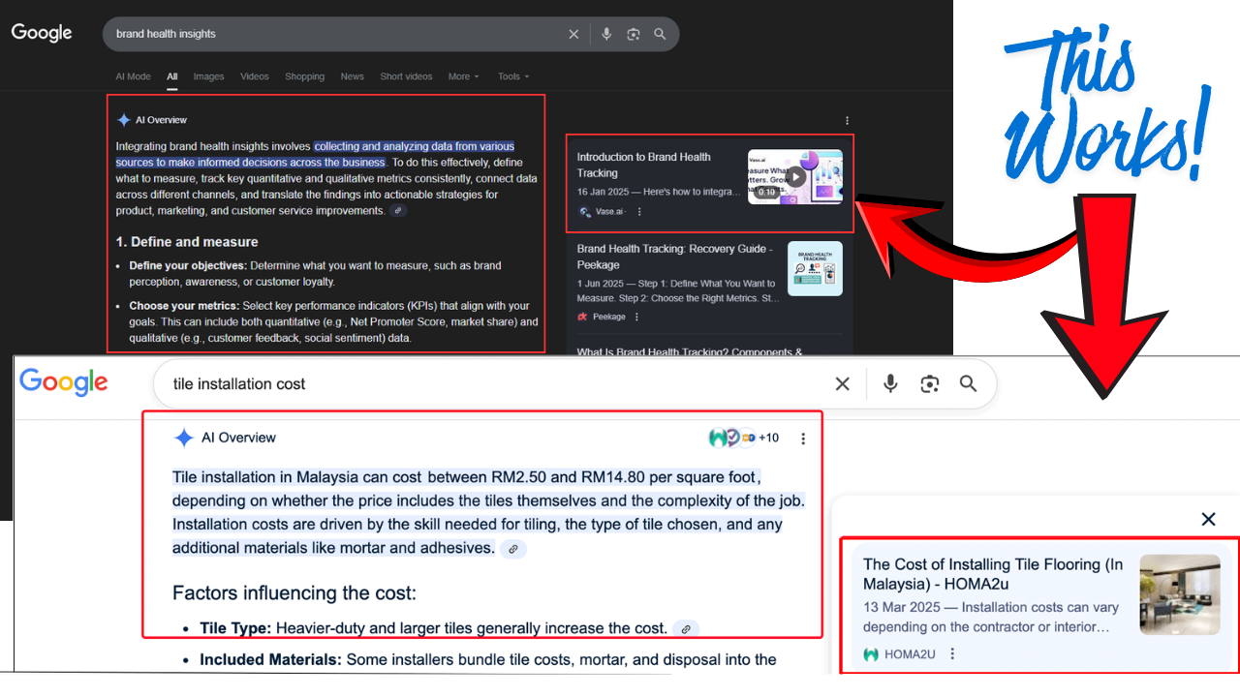The height and width of the screenshot is (697, 1240).
Task: Open the Tools dropdown
Action: point(512,76)
